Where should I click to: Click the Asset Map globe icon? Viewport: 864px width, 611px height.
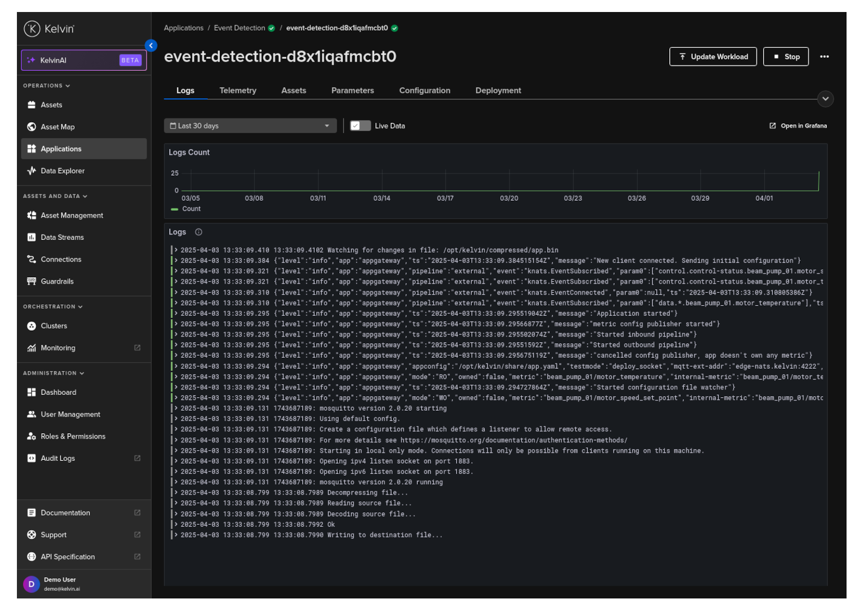[32, 127]
